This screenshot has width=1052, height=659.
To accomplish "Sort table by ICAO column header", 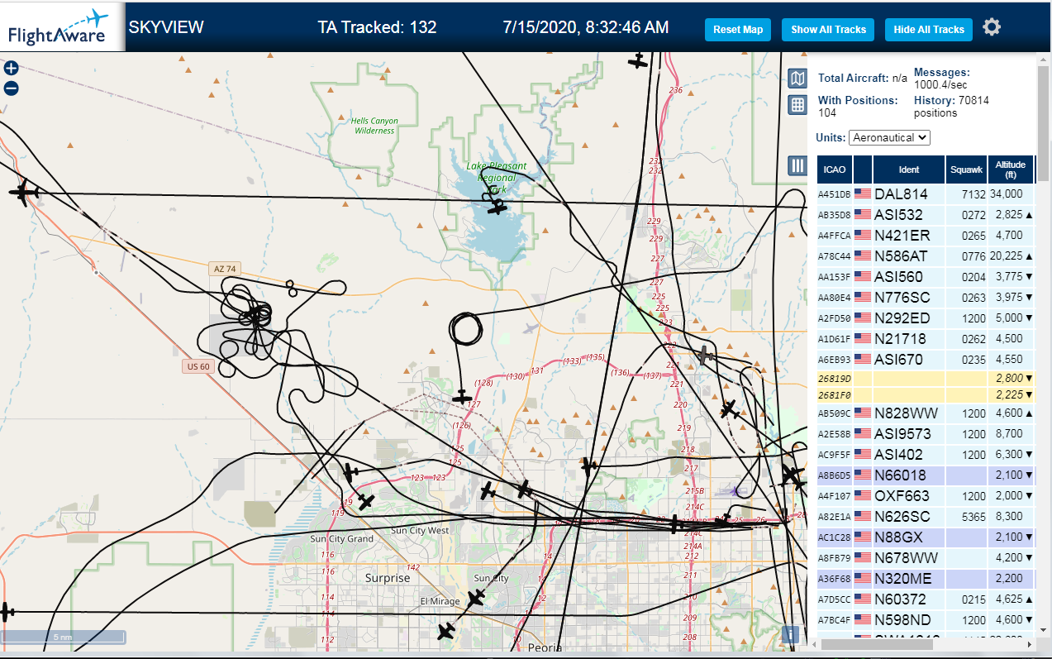I will 835,170.
